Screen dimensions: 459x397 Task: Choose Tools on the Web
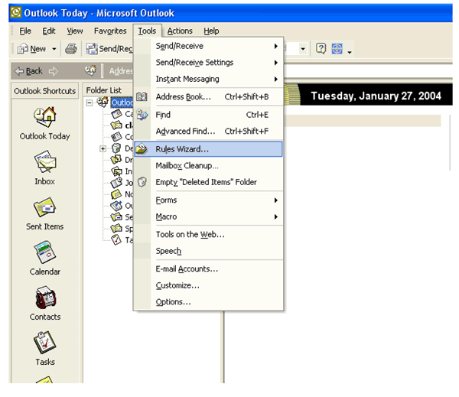pyautogui.click(x=208, y=235)
